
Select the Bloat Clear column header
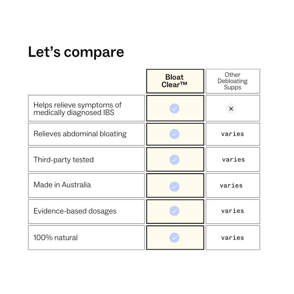click(x=175, y=81)
